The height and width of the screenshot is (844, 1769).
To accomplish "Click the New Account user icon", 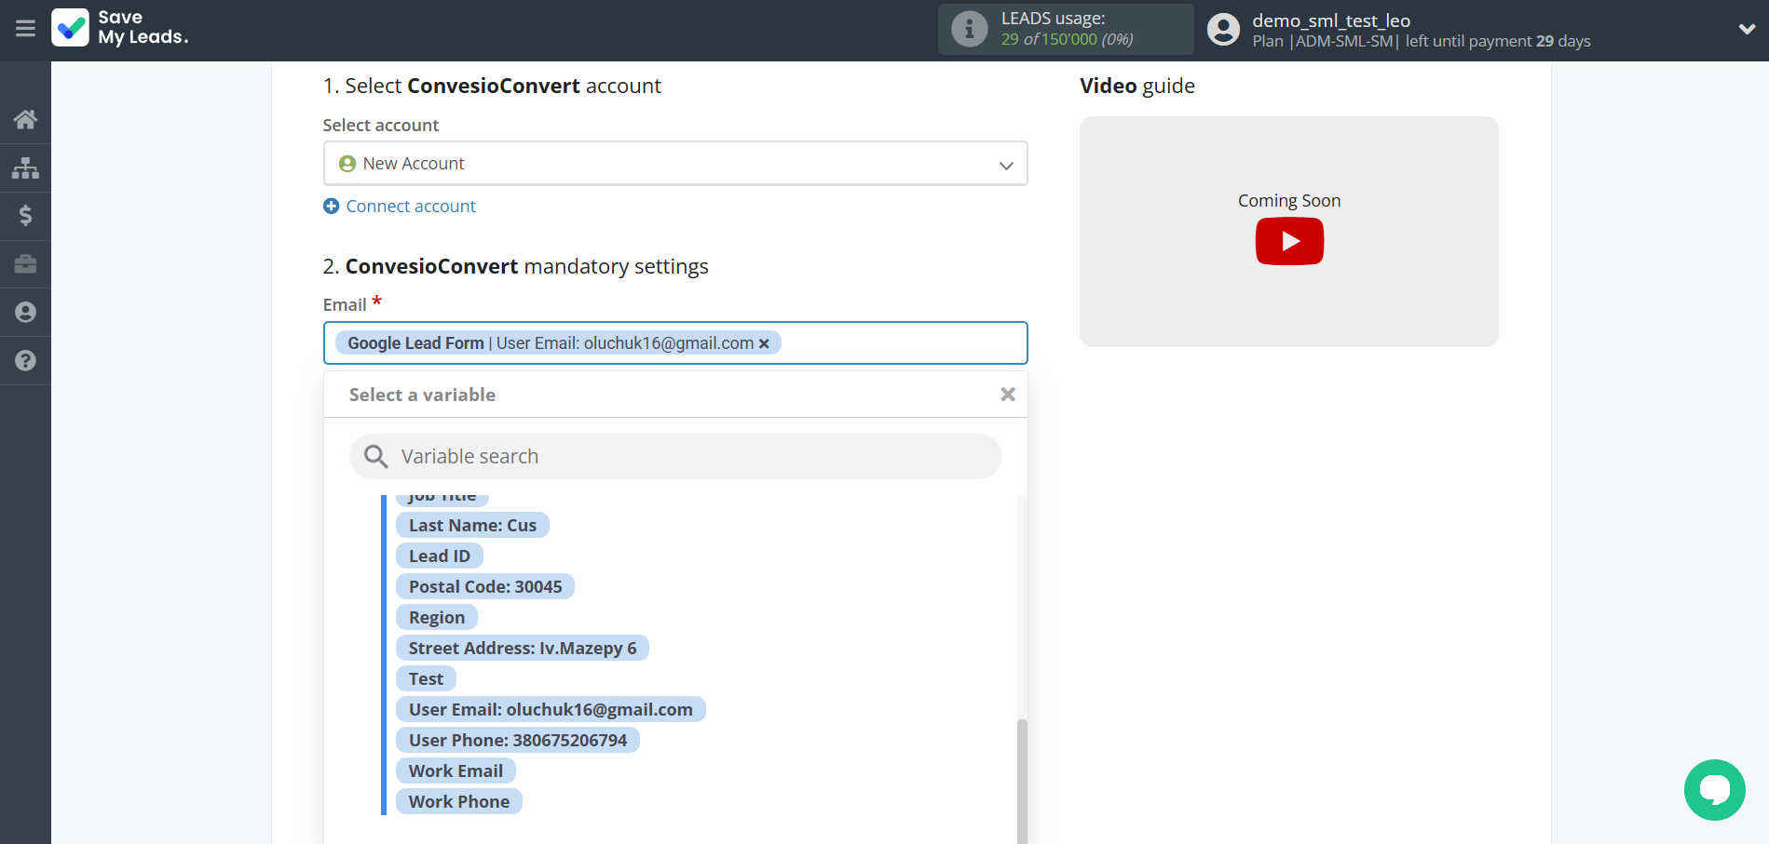I will click(347, 164).
